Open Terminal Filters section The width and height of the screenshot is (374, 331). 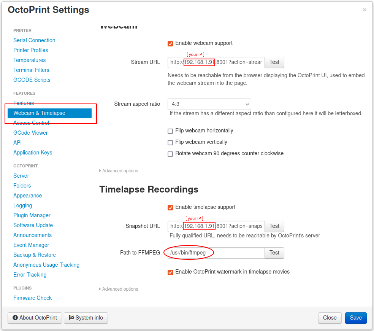pos(31,70)
